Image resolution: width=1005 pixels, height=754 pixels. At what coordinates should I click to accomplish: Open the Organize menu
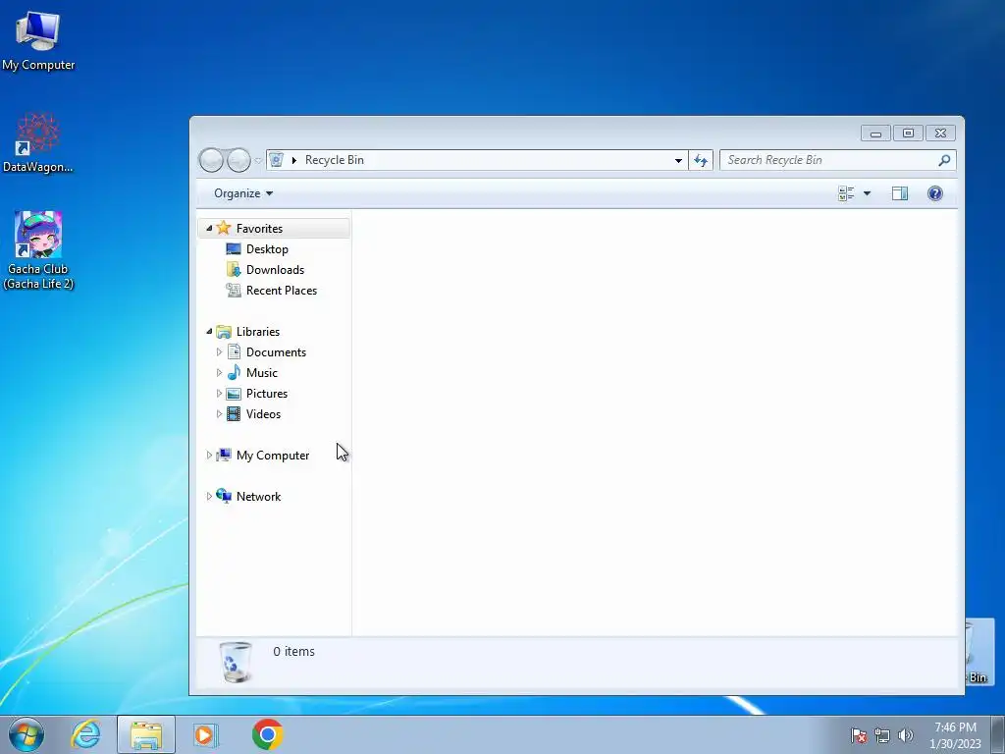pyautogui.click(x=243, y=193)
